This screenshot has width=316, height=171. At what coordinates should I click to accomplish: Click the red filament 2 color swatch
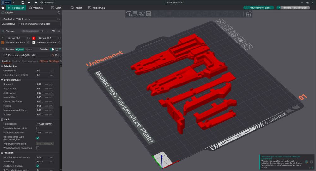coord(34,38)
